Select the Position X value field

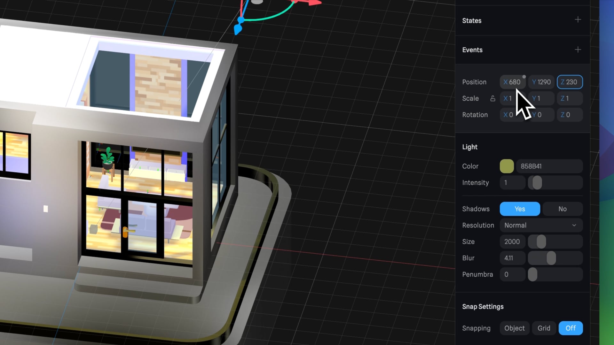tap(512, 82)
